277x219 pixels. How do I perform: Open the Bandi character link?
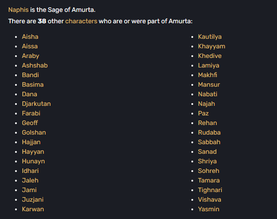30,75
